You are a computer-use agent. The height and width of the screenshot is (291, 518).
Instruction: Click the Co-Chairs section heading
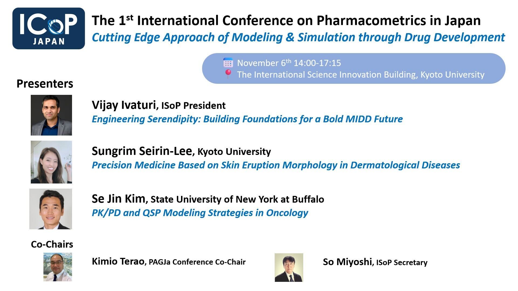point(52,244)
